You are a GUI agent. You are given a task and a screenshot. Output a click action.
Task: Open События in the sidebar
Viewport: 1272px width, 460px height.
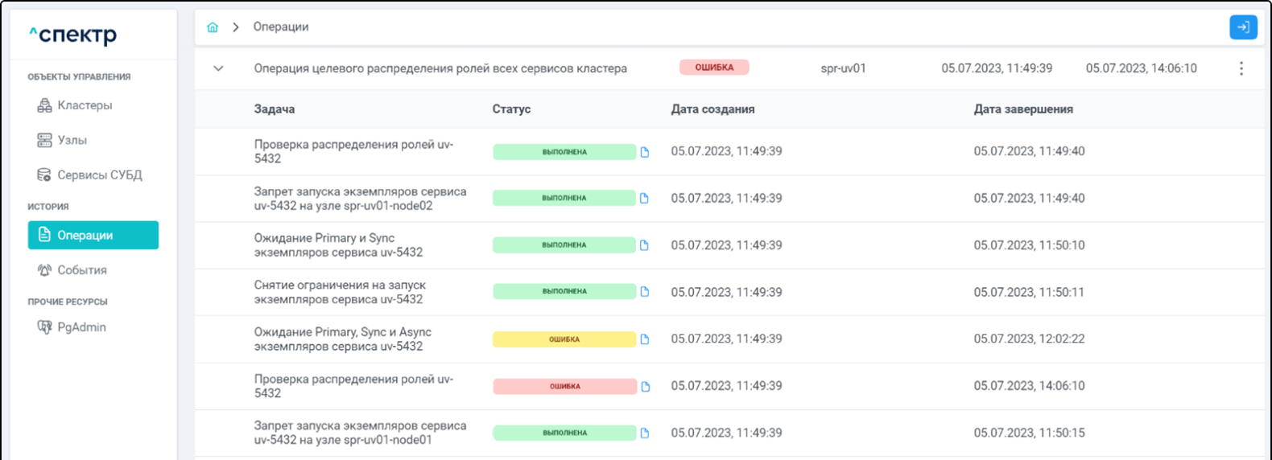(81, 270)
